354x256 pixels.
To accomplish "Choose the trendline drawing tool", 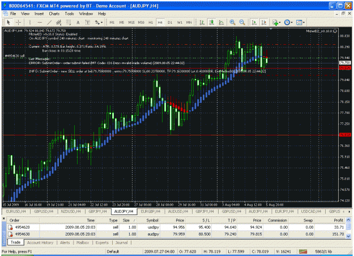I will point(49,22).
